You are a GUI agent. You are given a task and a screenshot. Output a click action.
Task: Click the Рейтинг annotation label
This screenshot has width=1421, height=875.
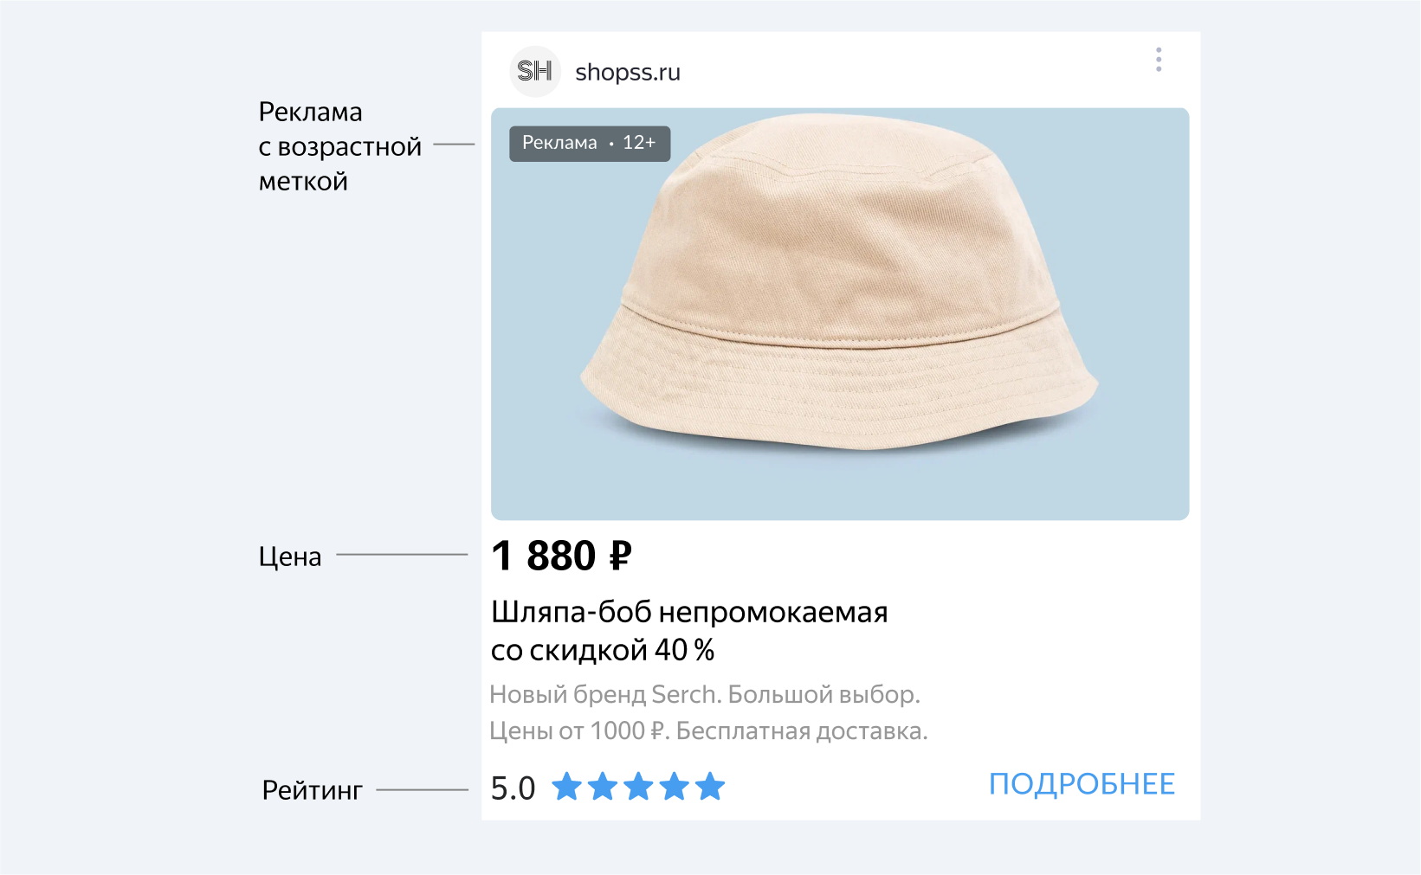pos(312,790)
